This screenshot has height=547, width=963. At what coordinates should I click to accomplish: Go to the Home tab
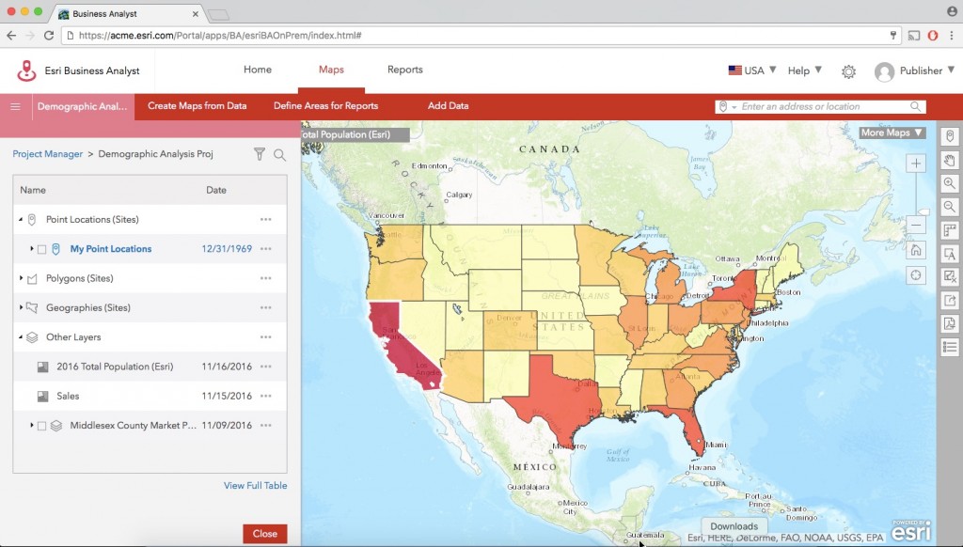[258, 70]
